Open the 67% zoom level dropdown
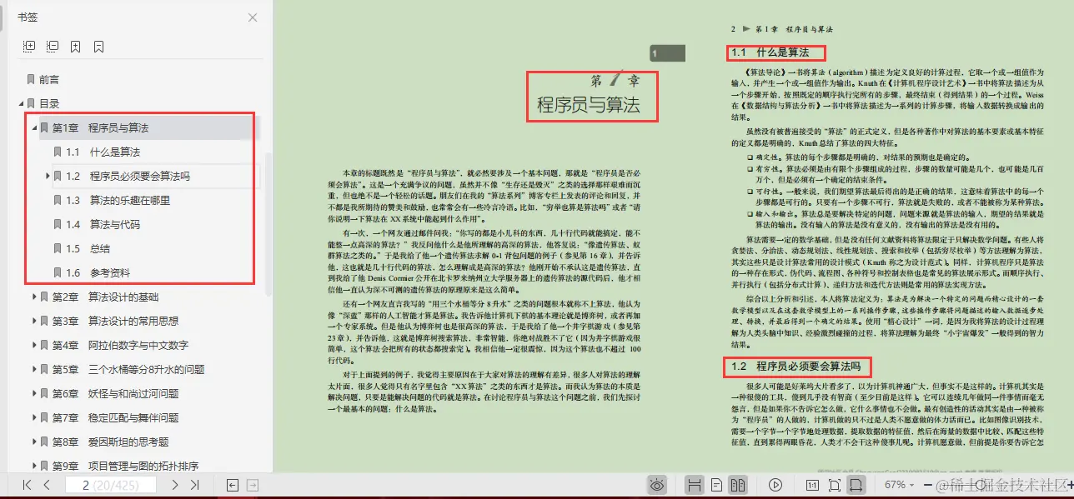This screenshot has width=1074, height=499. coord(899,484)
